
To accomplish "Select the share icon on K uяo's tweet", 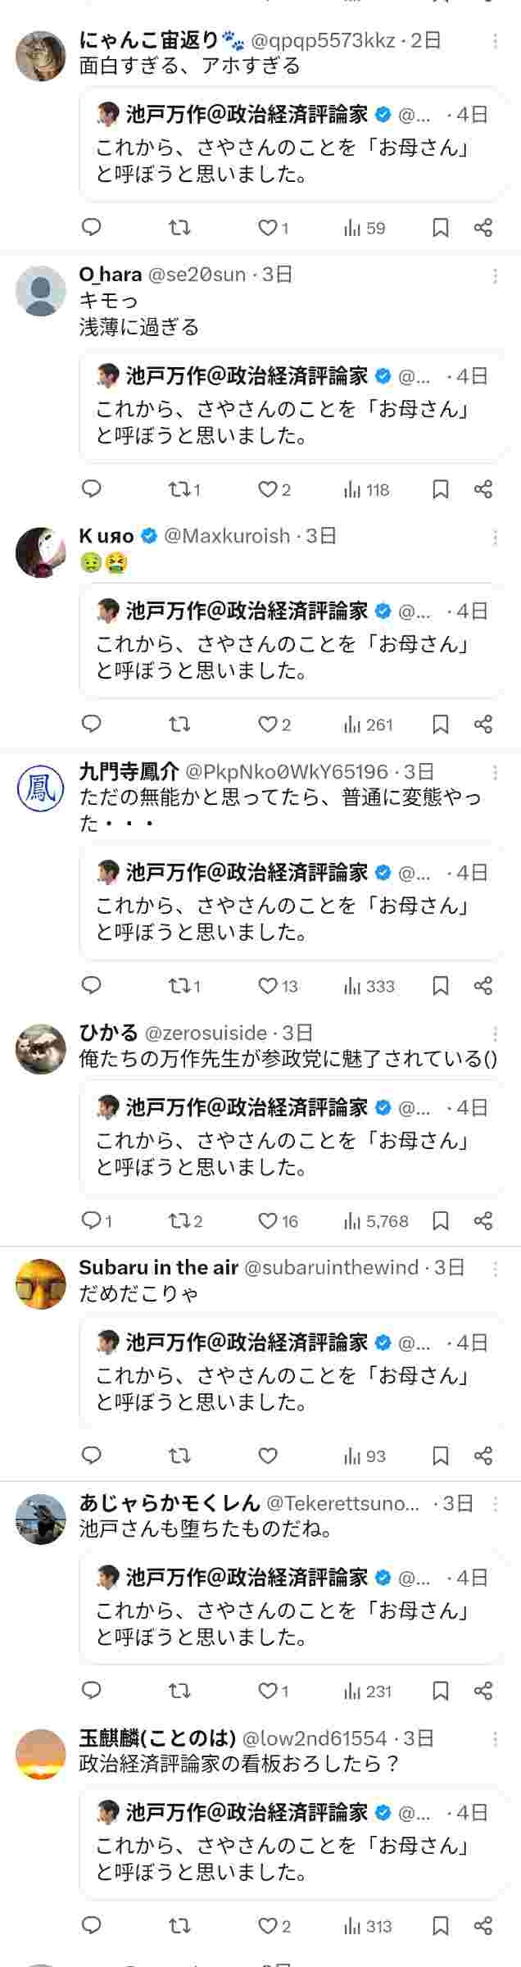I will [481, 724].
